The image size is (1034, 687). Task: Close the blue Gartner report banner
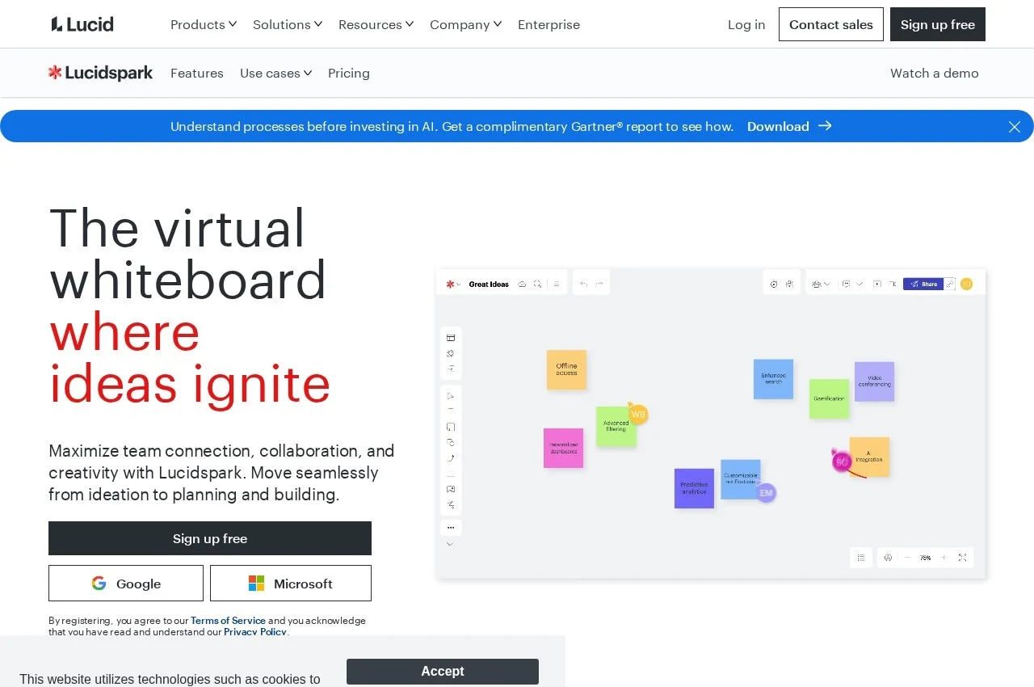(1015, 127)
